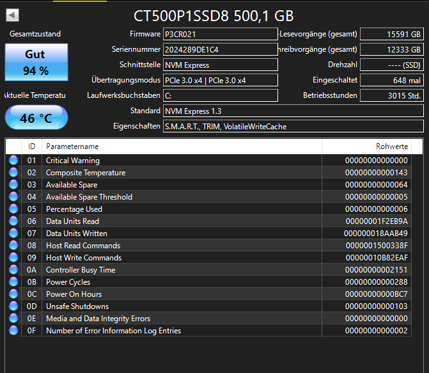Click the Schreibvorgänge value 12333 GB
The image size is (429, 373).
[392, 49]
